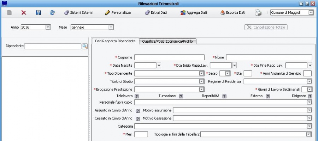The width and height of the screenshot is (318, 141).
Task: Click Anni Anzianità di Servizio field
Action: click(307, 73)
